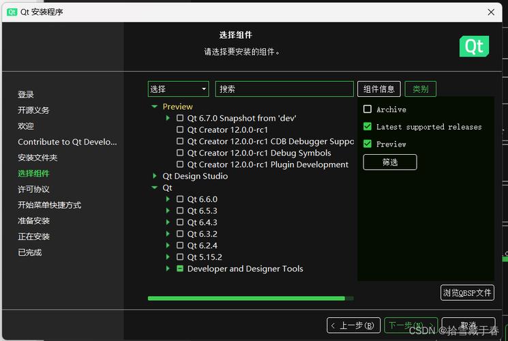Check the Qt 6.2.4 checkbox
The image size is (508, 341).
point(180,246)
